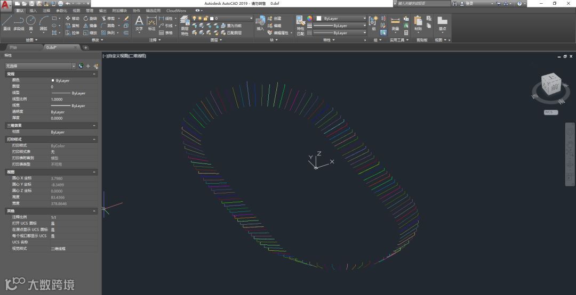Viewport: 576px width, 295px height.
Task: Select the Arc (圆弧) tool
Action: tap(43, 23)
